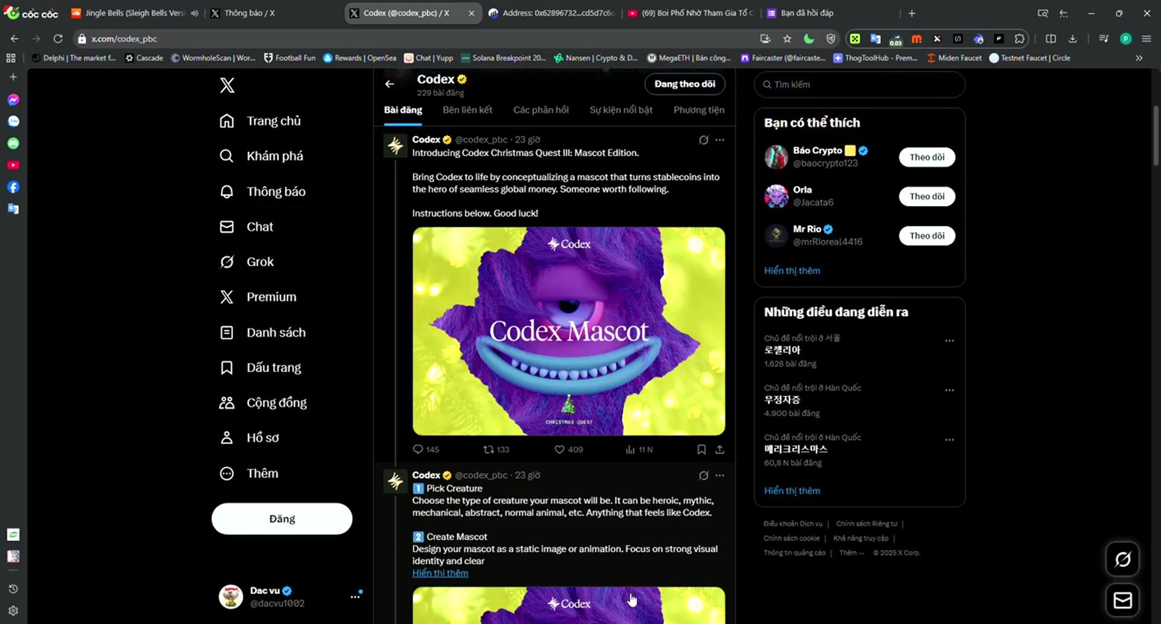Open Cộng đồng communities

(x=263, y=403)
